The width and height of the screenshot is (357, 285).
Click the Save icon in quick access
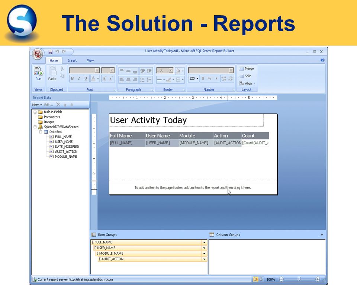(x=51, y=52)
